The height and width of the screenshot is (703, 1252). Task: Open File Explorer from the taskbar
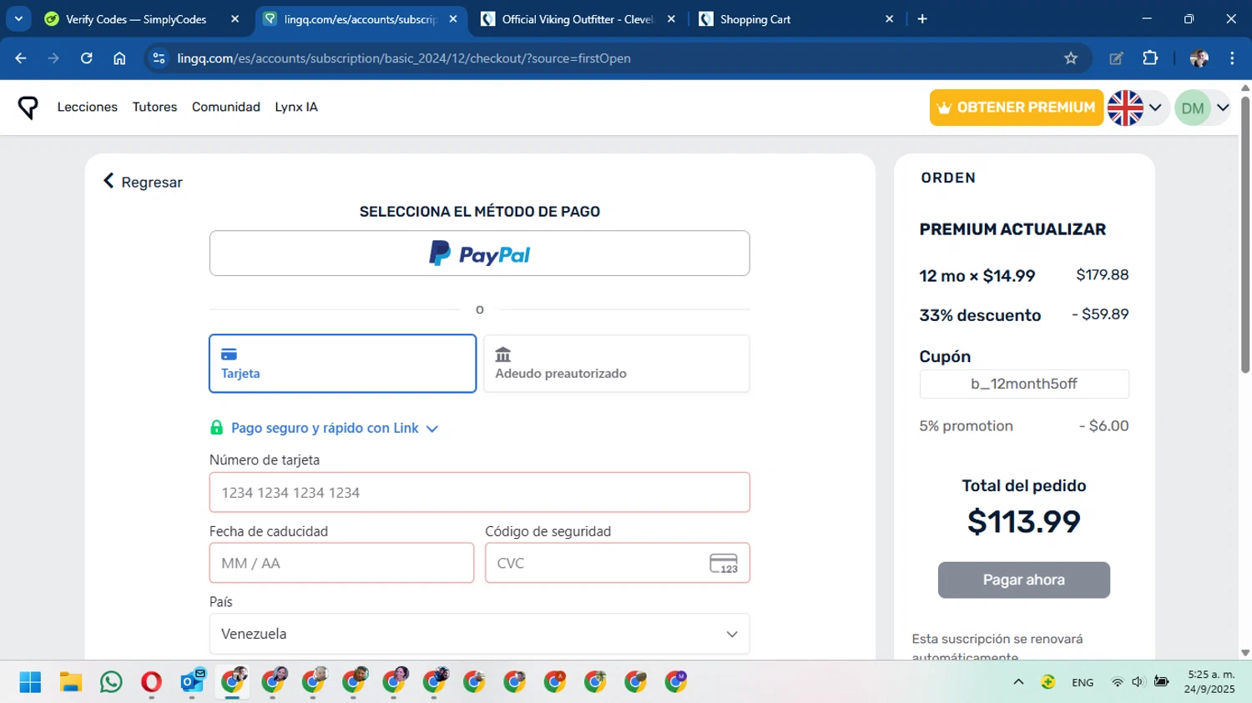coord(71,682)
